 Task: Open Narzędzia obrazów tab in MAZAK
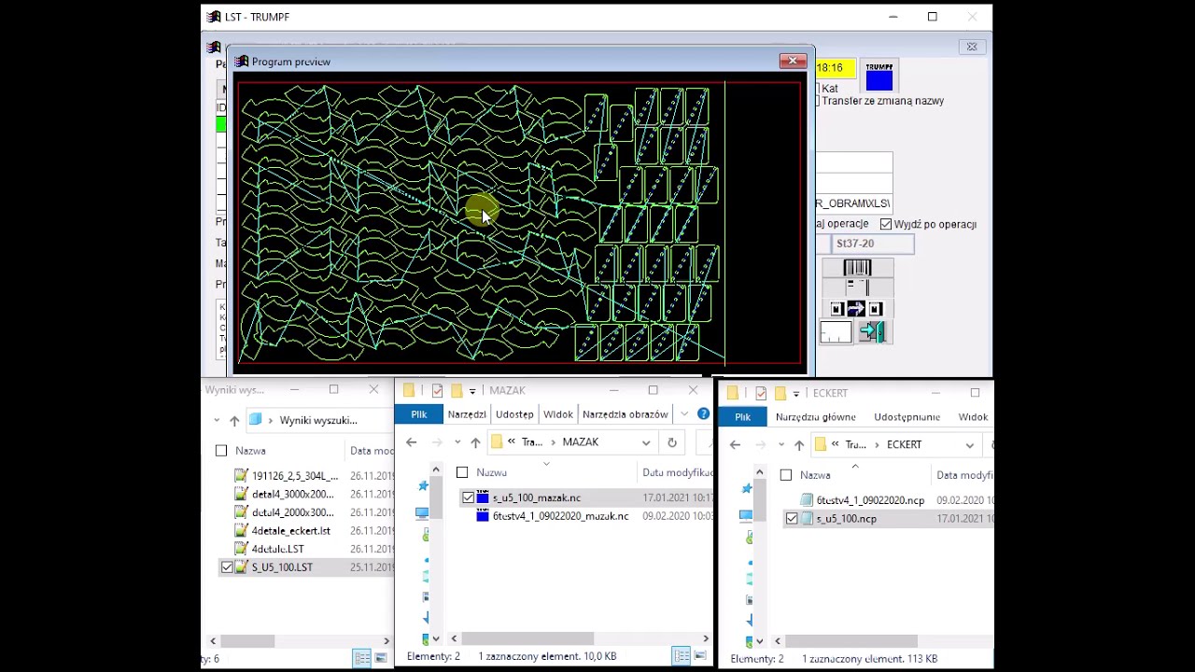point(625,414)
